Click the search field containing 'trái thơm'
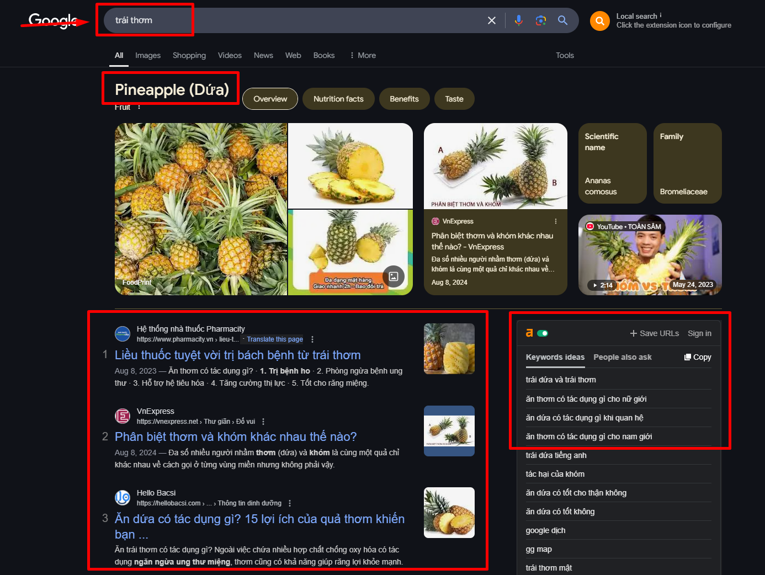765x575 pixels. coord(298,20)
